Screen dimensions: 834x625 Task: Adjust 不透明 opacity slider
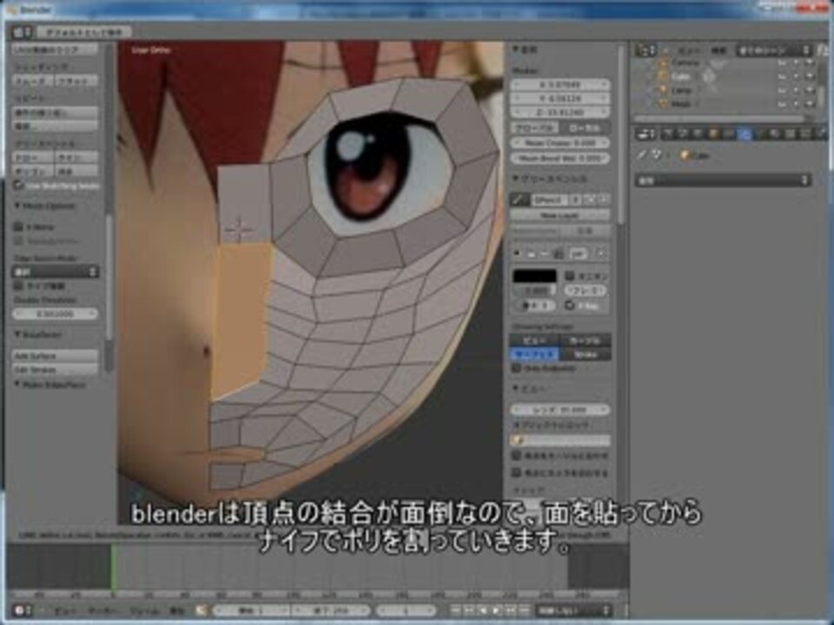tap(534, 291)
